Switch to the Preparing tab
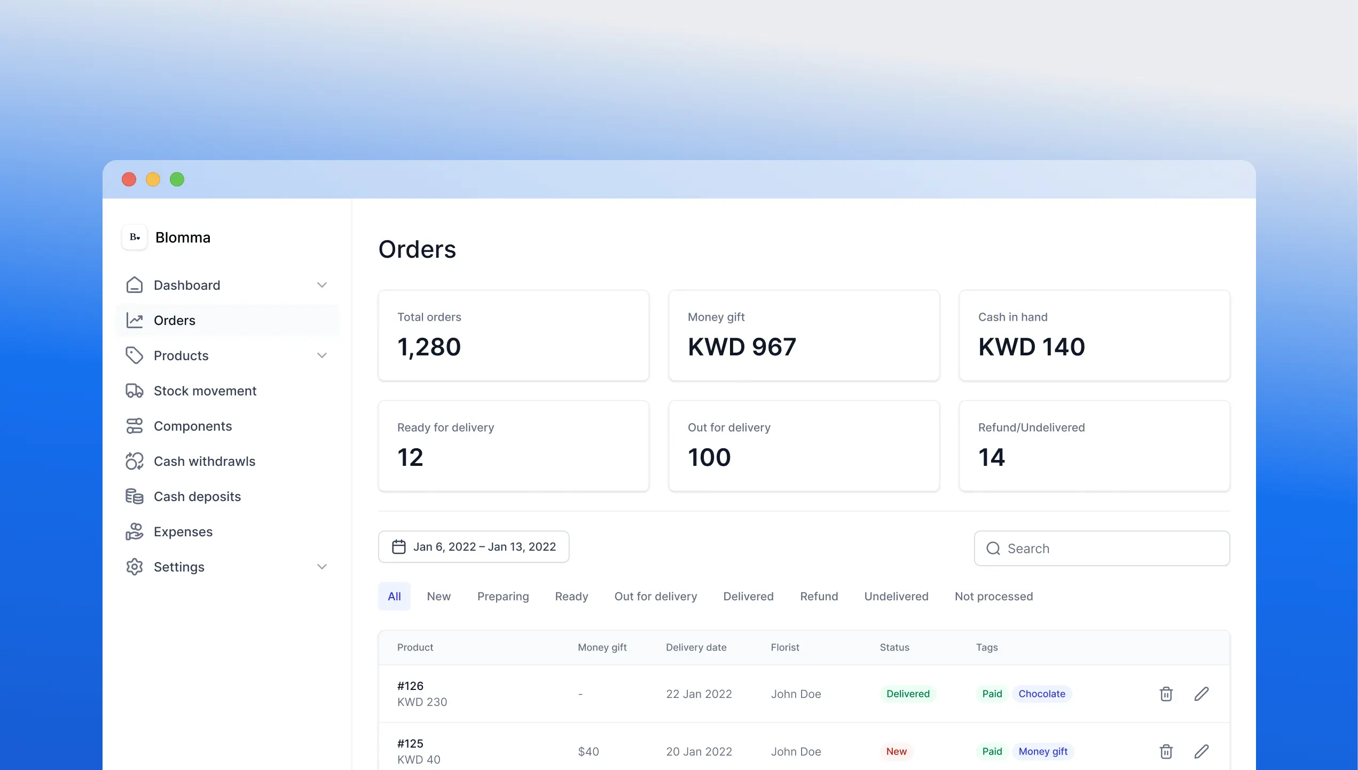 click(x=503, y=596)
